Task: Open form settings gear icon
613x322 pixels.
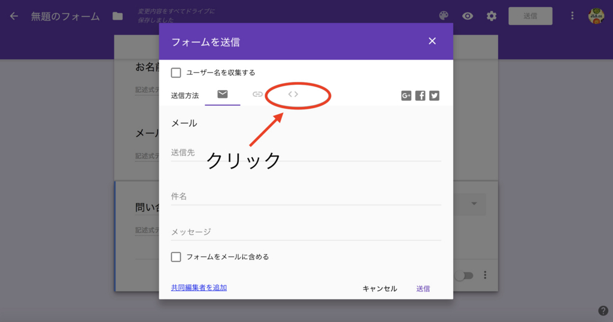Action: tap(491, 16)
